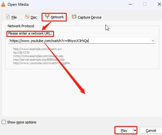Screen dimensions: 162x135
Task: Cancel the Open Media dialog
Action: point(151,131)
